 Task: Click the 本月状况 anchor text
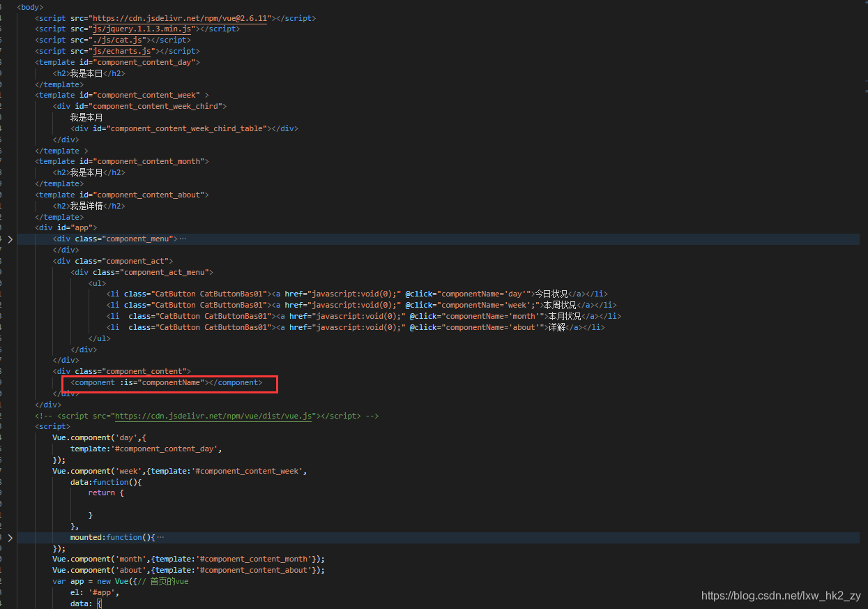click(564, 317)
